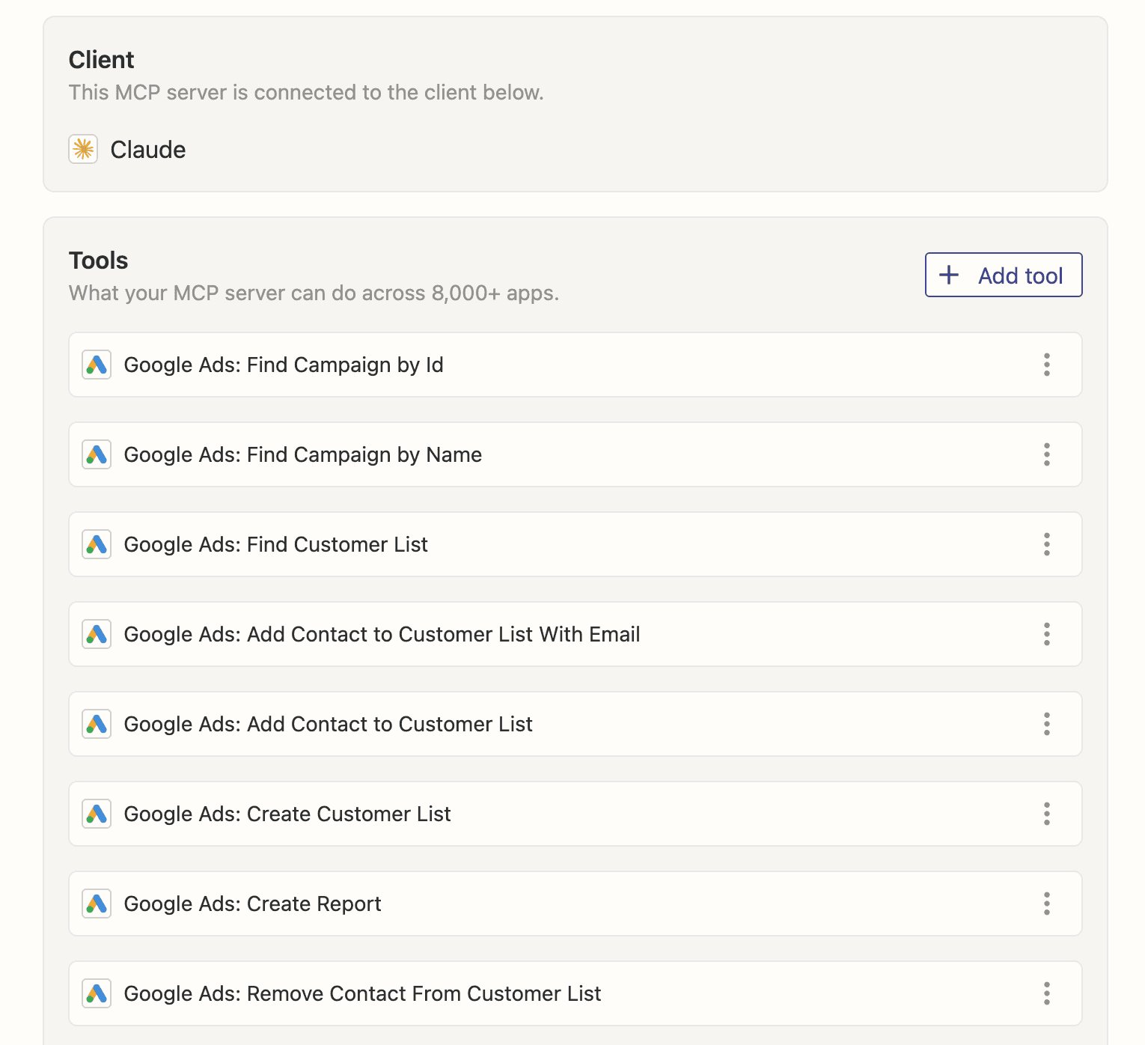Open options menu for Find Customer List
Image resolution: width=1145 pixels, height=1045 pixels.
point(1047,544)
